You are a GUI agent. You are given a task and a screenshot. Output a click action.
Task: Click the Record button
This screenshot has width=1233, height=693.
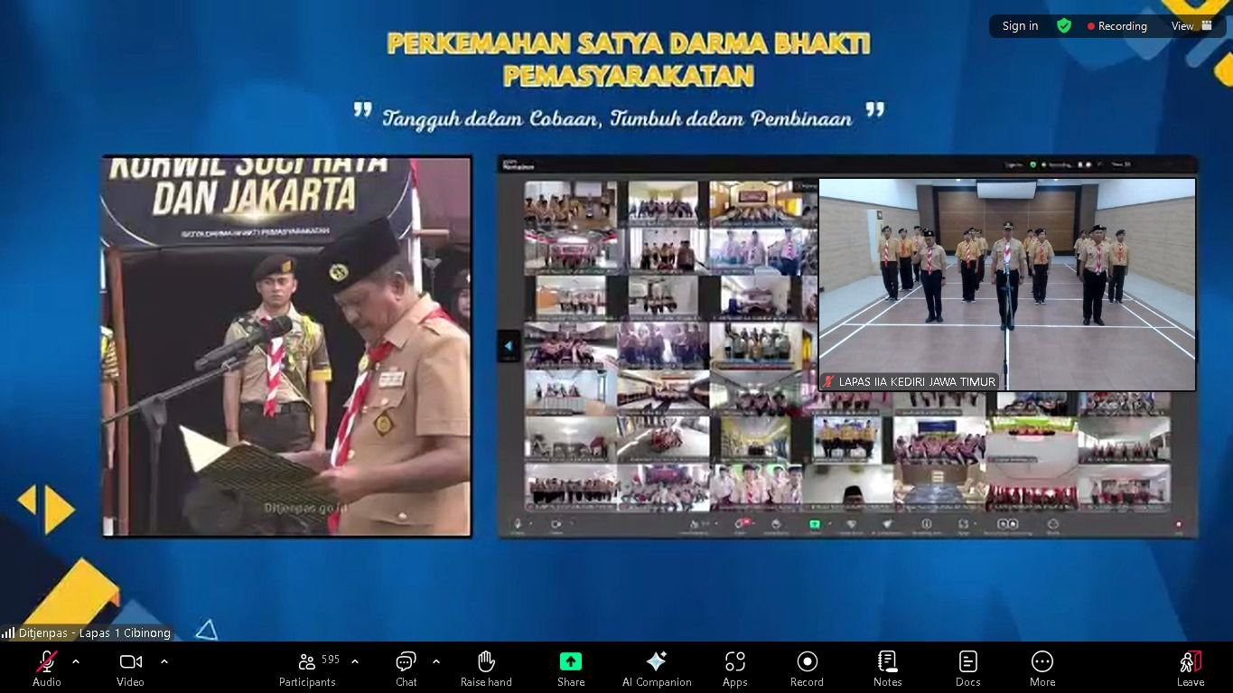click(807, 669)
